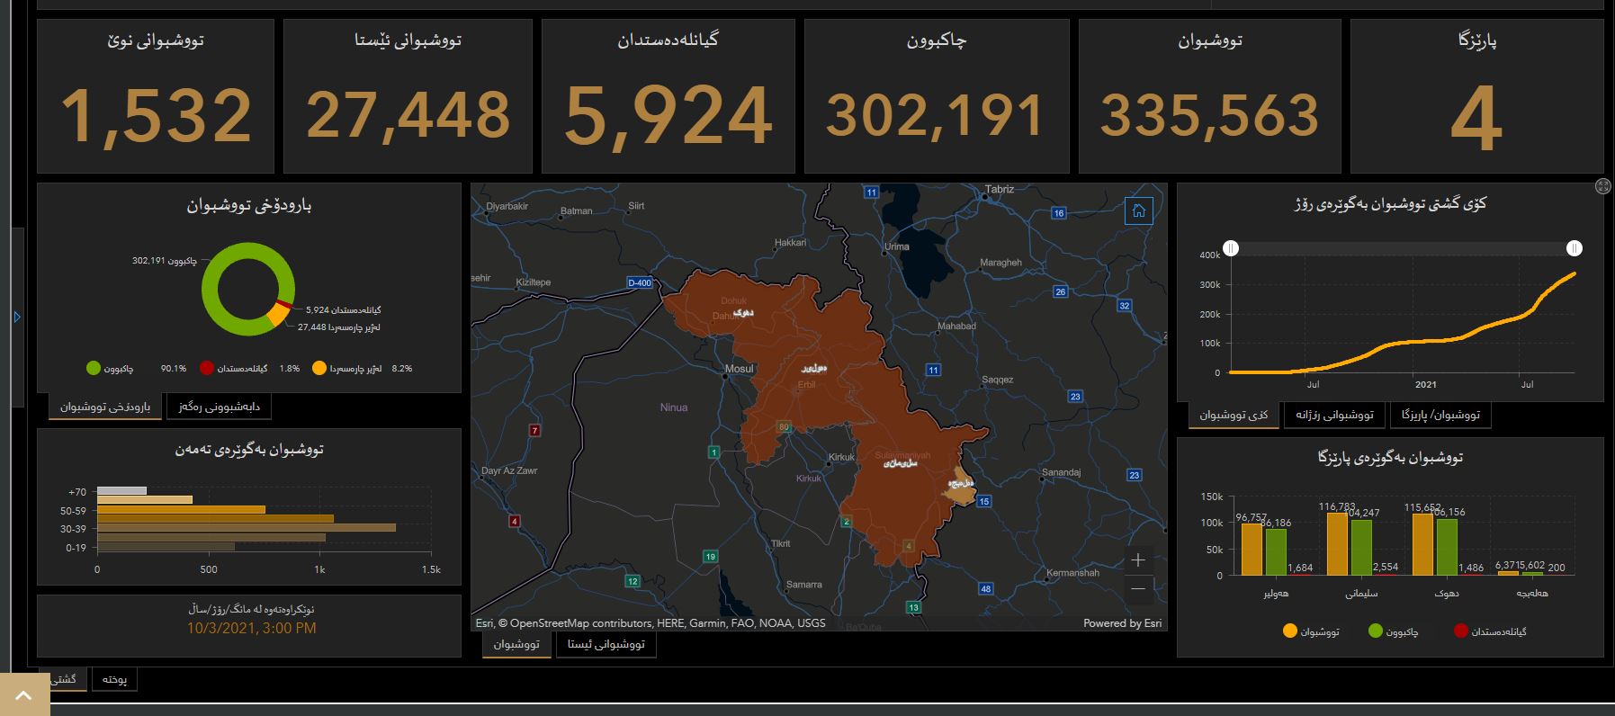
Task: Select the تووشبوان/ پارێزگا tab
Action: [1440, 415]
